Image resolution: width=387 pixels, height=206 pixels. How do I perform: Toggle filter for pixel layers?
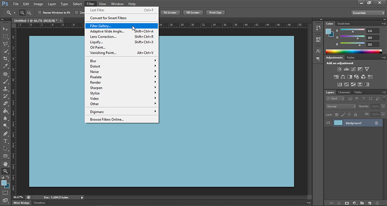pyautogui.click(x=350, y=98)
